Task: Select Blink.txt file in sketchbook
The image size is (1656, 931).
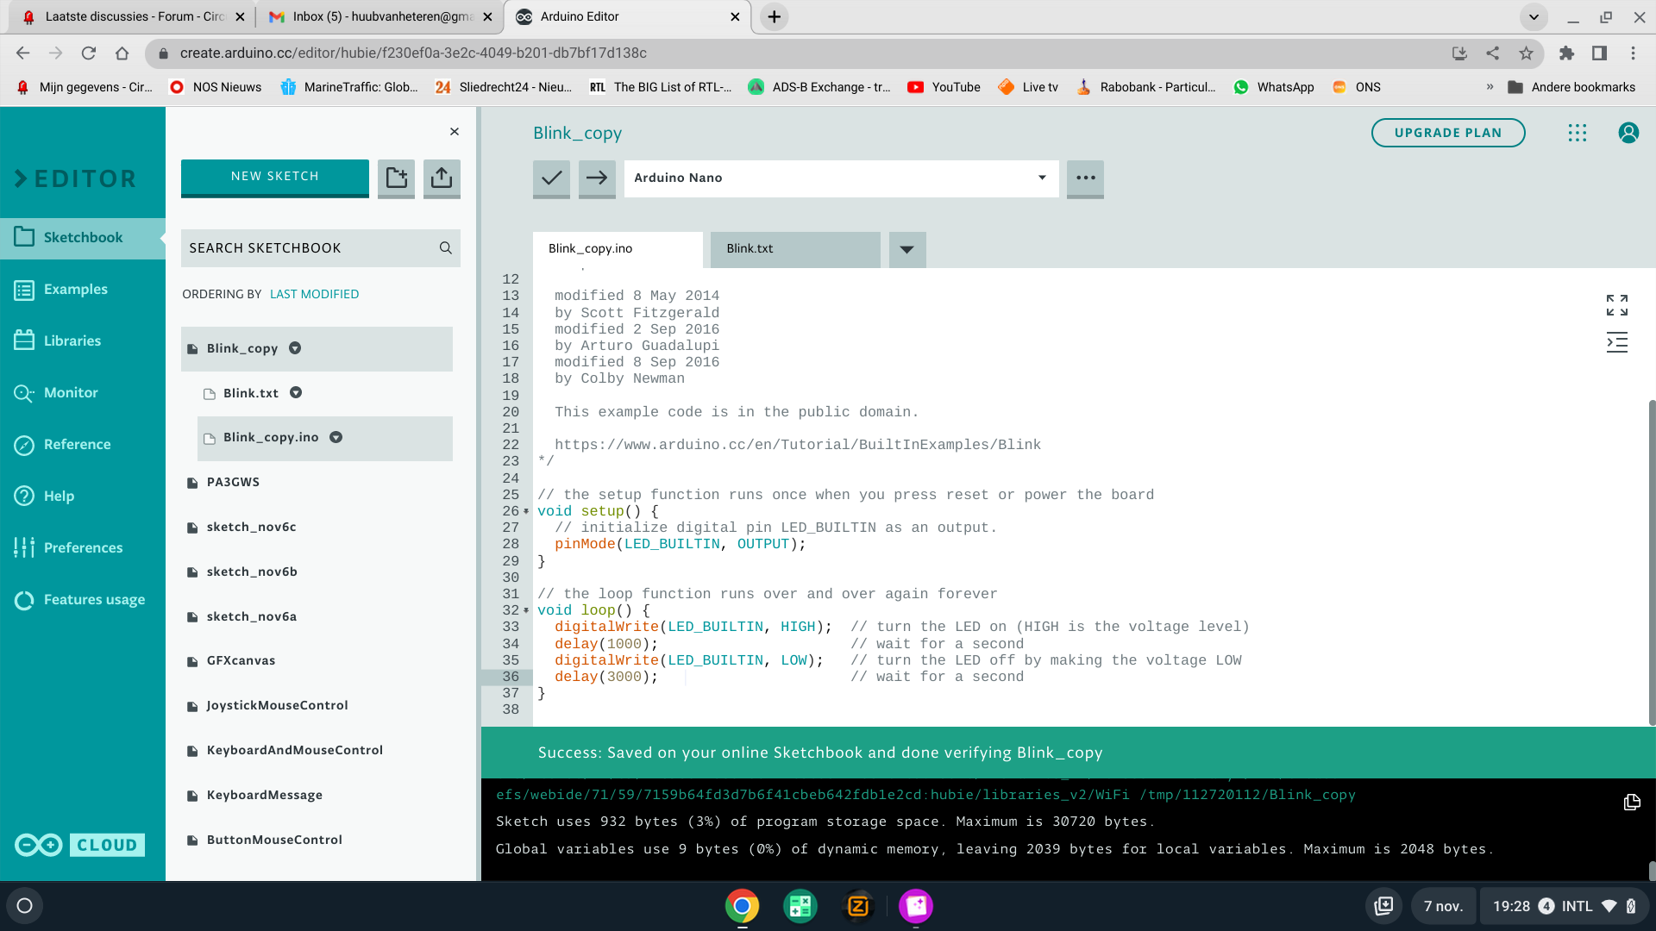Action: 250,393
